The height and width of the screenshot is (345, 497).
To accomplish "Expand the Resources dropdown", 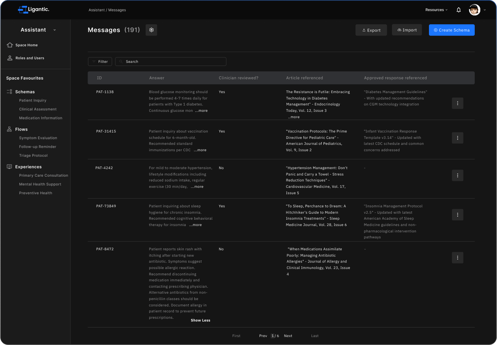I will pyautogui.click(x=436, y=9).
